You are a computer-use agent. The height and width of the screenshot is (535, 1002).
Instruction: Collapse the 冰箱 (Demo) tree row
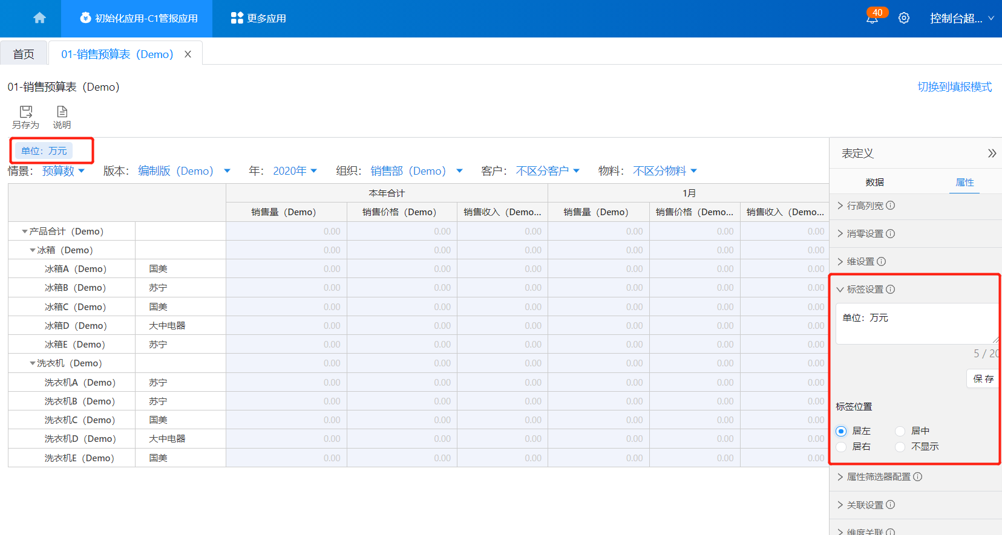[x=33, y=250]
